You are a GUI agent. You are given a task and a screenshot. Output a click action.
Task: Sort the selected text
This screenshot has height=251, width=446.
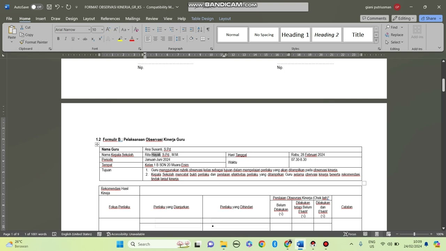pos(200,30)
